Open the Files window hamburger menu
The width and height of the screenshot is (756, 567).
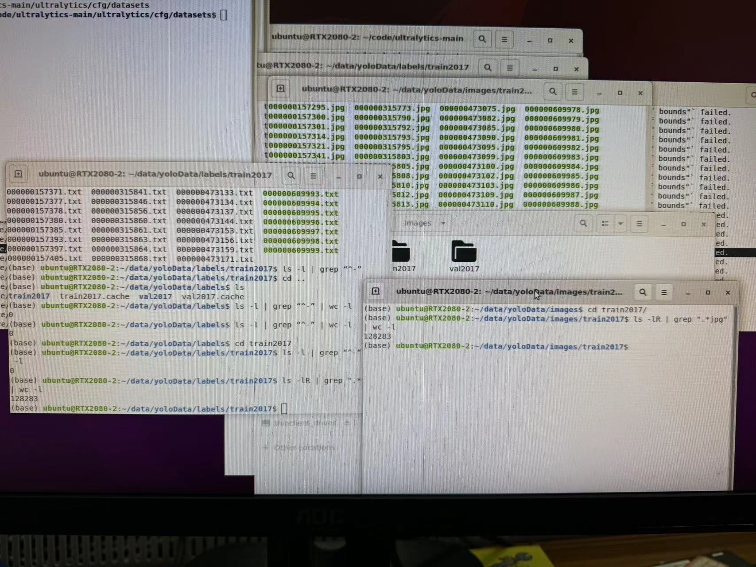pyautogui.click(x=639, y=224)
